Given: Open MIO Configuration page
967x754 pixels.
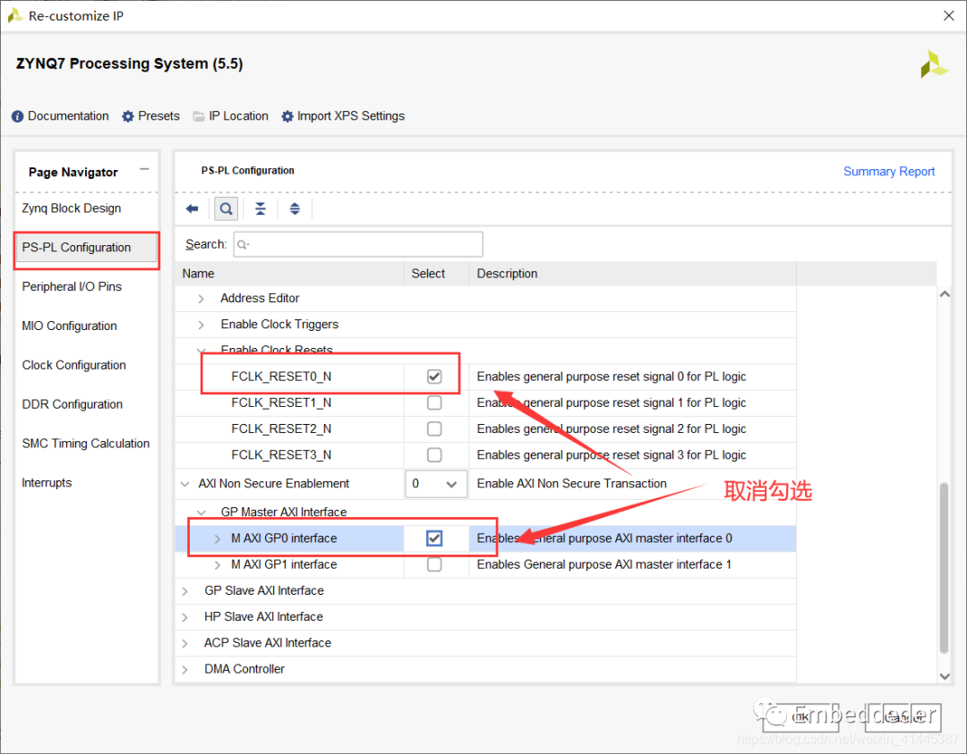Looking at the screenshot, I should pos(69,326).
